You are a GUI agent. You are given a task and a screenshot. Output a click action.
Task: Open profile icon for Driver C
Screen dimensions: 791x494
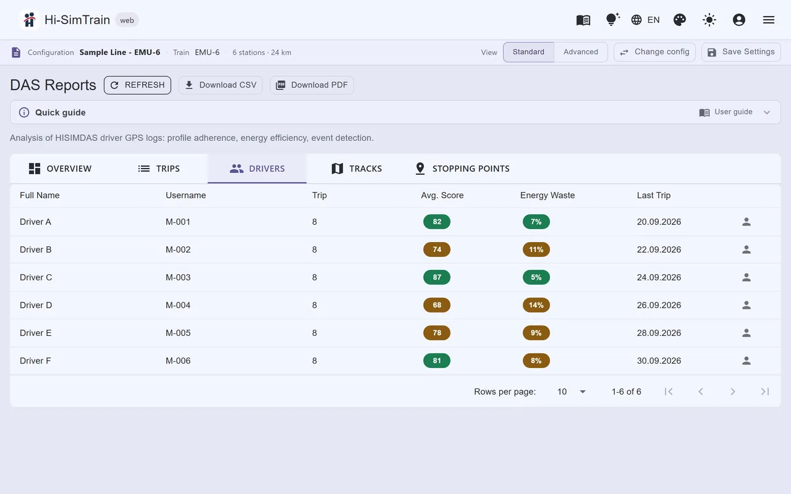point(747,277)
